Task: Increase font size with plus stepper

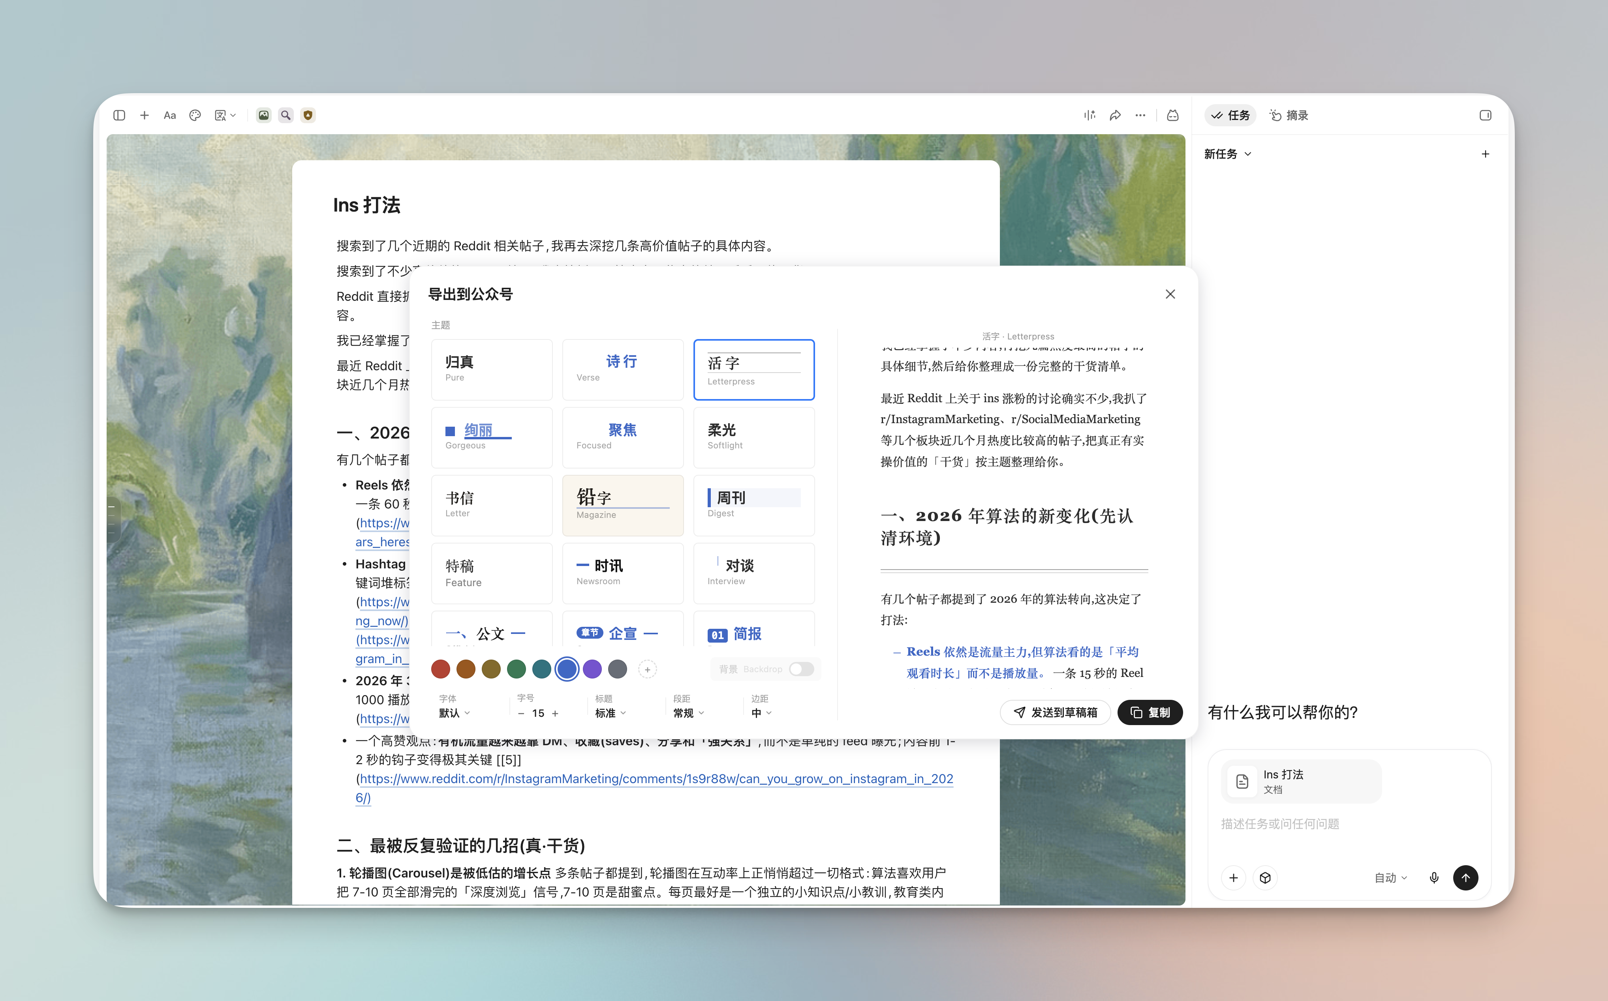Action: point(555,714)
